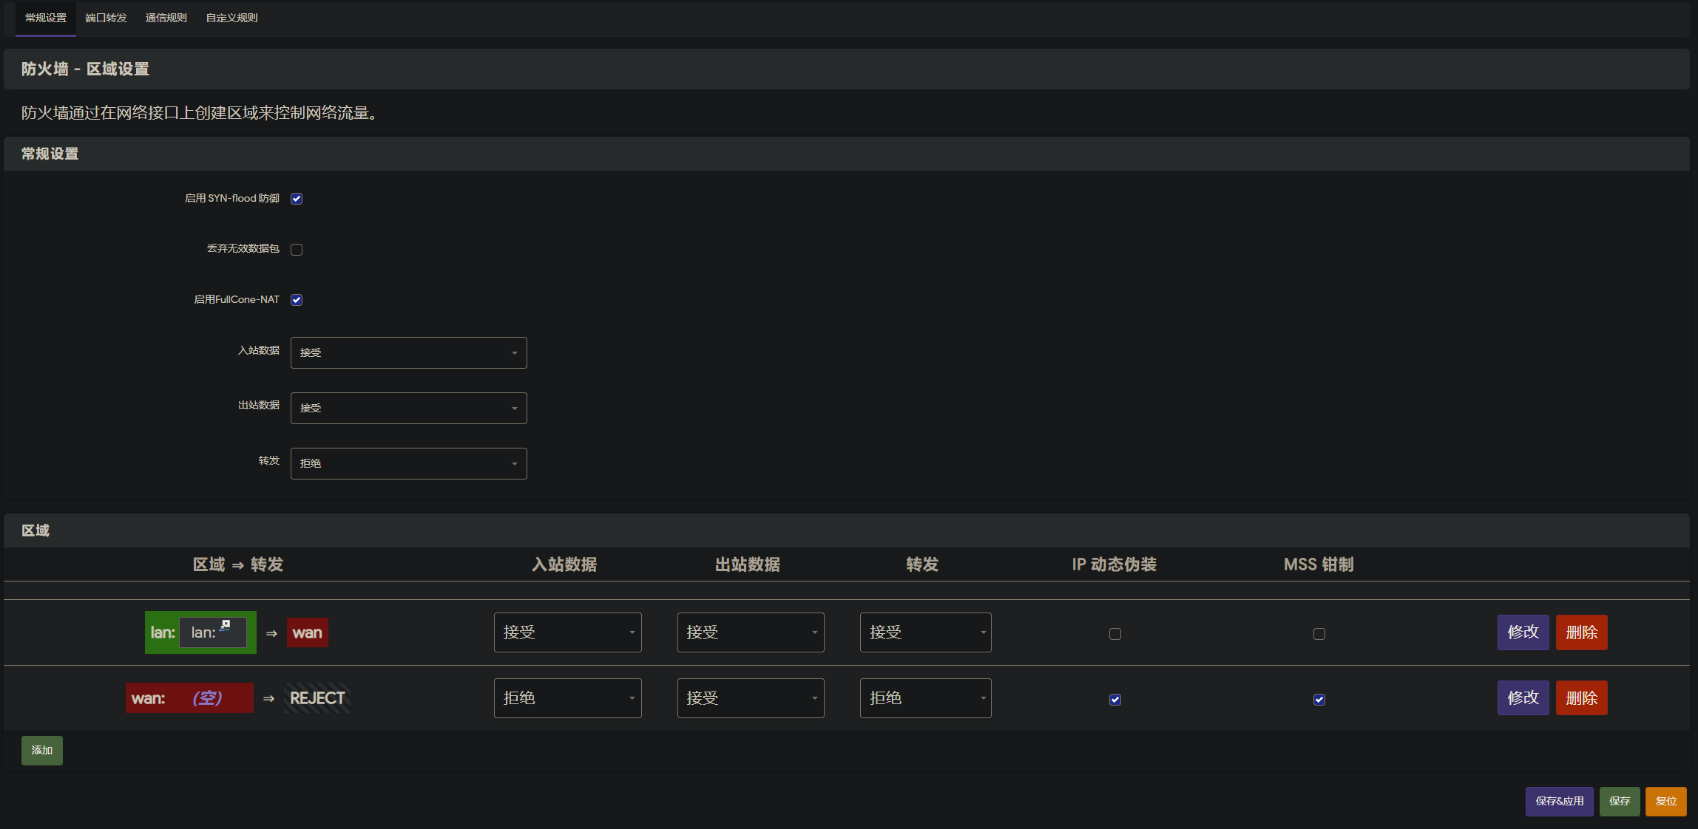Click the green lan zone badge

click(200, 632)
